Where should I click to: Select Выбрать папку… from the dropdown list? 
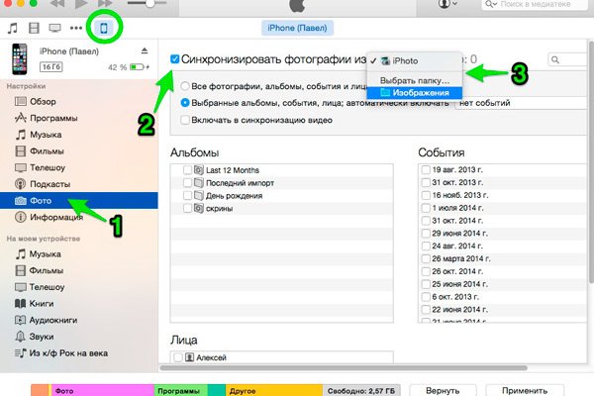click(x=415, y=78)
